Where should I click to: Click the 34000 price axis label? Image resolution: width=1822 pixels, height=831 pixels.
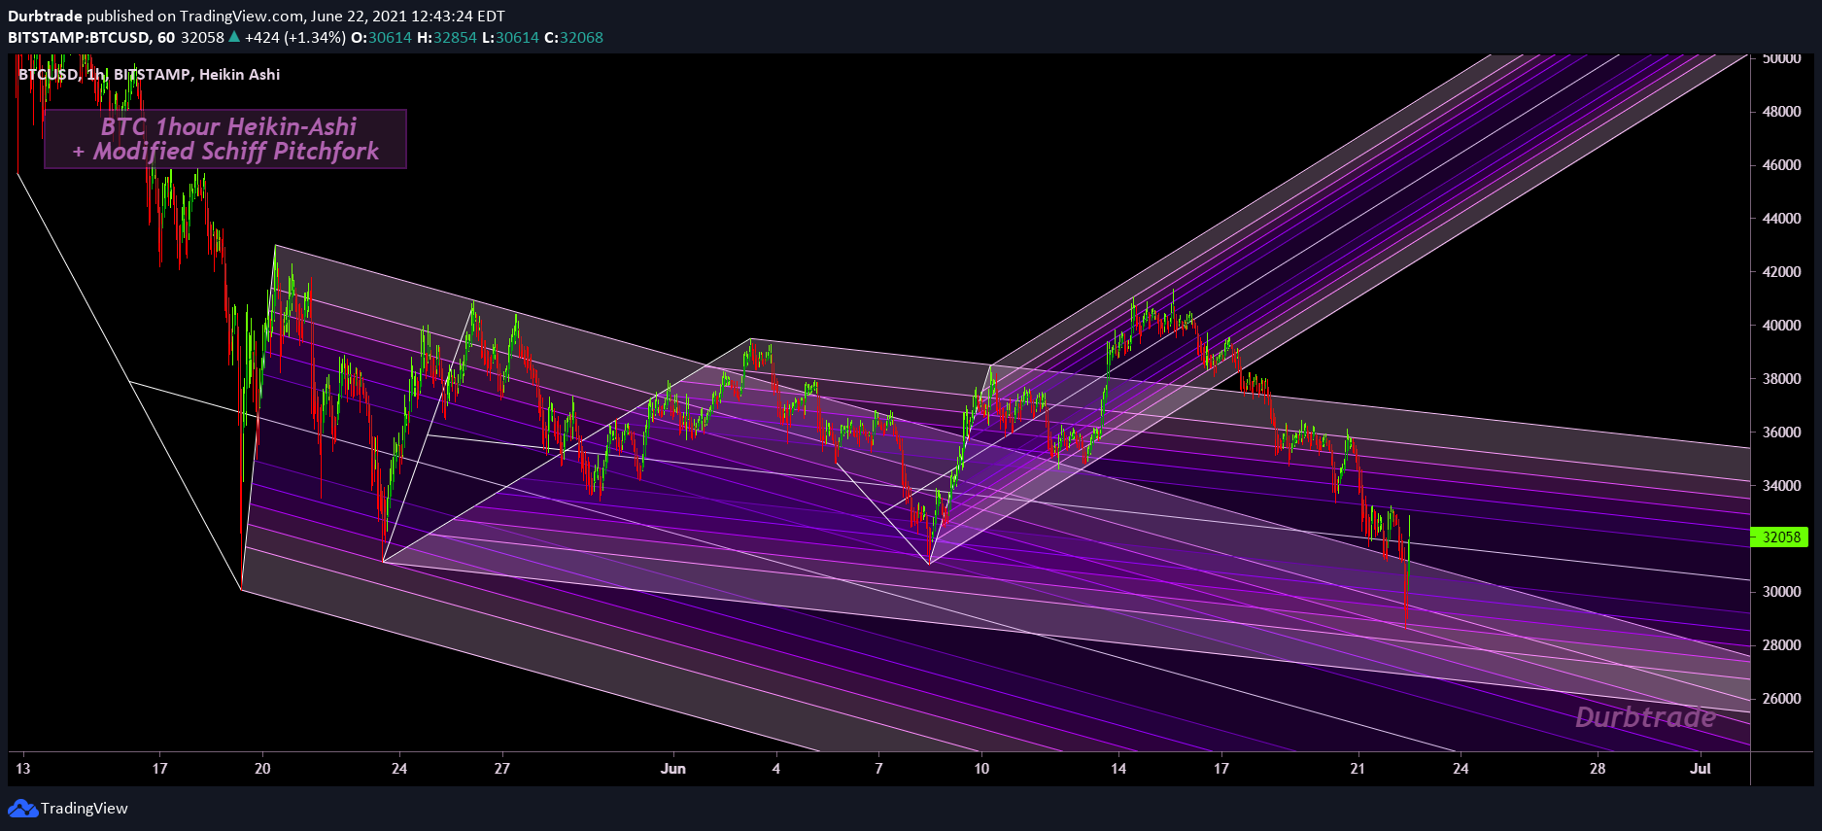[1781, 486]
